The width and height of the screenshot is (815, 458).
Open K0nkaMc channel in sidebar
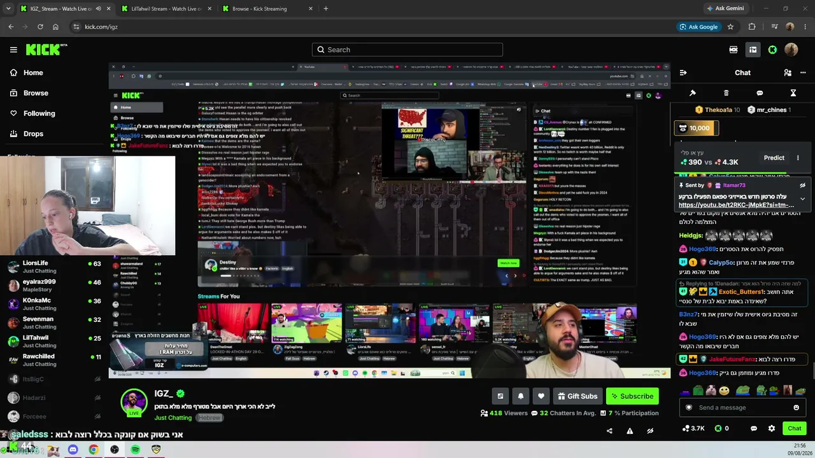click(54, 304)
